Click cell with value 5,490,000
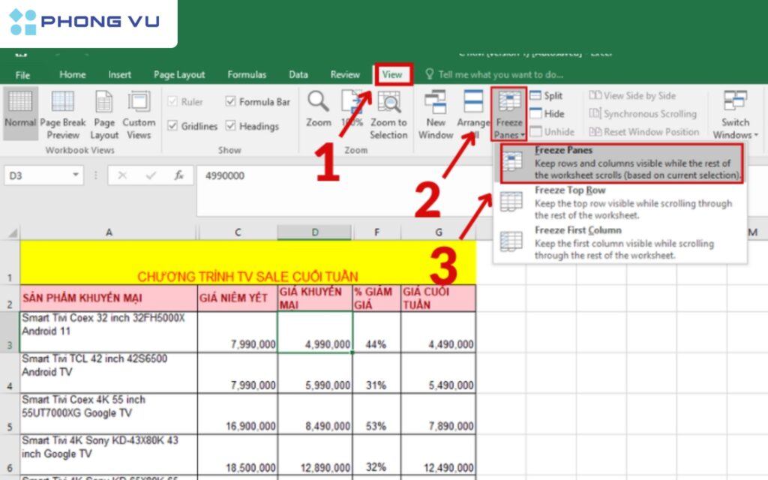This screenshot has height=480, width=768. [438, 373]
